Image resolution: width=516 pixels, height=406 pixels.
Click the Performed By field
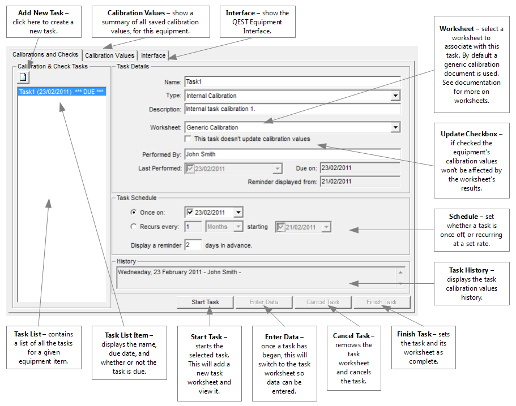click(x=292, y=154)
